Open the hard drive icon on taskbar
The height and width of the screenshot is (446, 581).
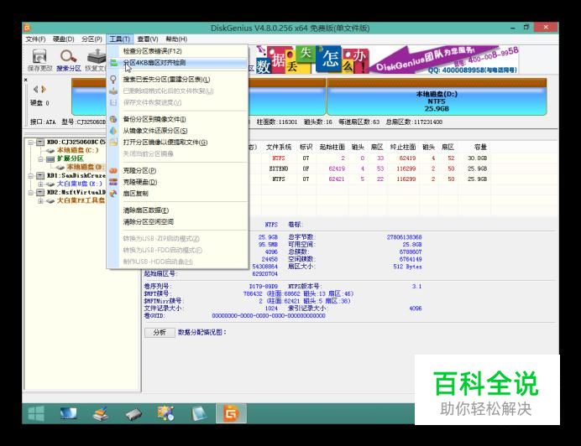coord(133,414)
